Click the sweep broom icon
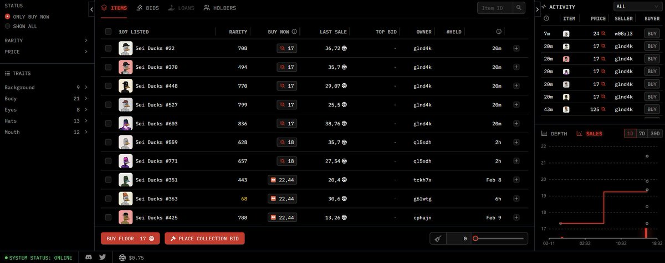The image size is (665, 263). (438, 238)
